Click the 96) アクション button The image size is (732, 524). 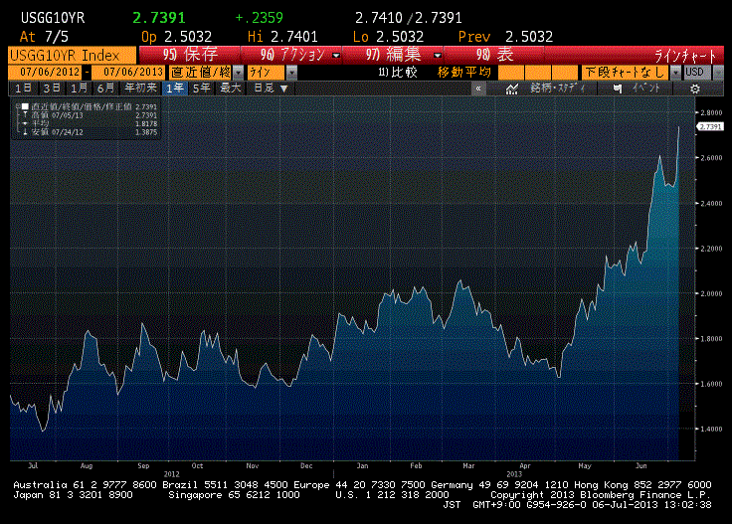tap(291, 55)
